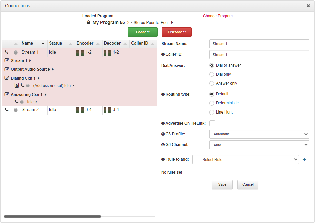
Task: Click the edit icon beside Dialing Cxn 1
Action: [x=7, y=78]
